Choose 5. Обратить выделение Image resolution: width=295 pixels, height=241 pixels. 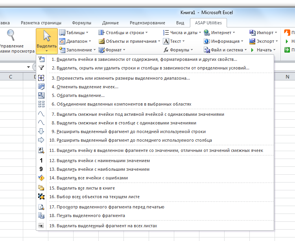click(155, 95)
